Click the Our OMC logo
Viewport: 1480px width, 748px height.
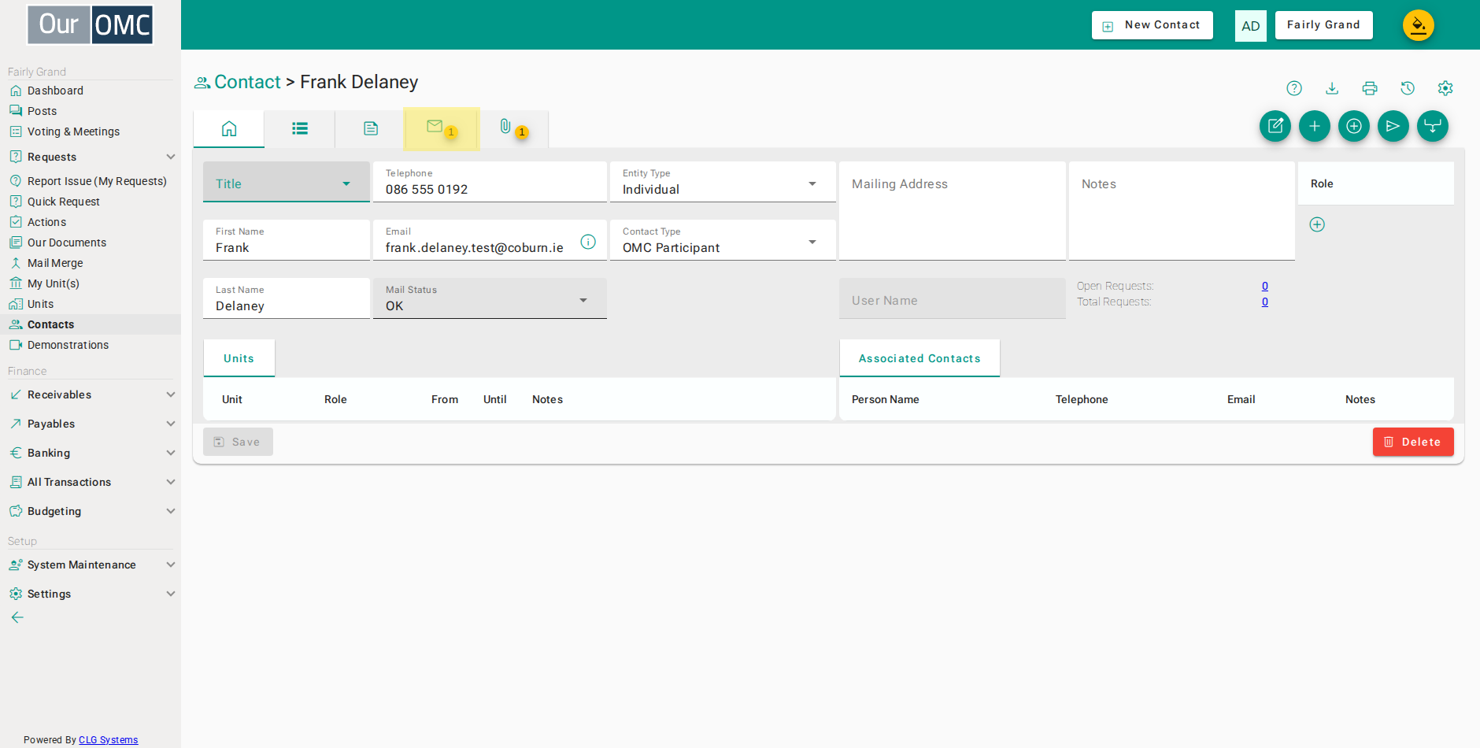point(91,25)
